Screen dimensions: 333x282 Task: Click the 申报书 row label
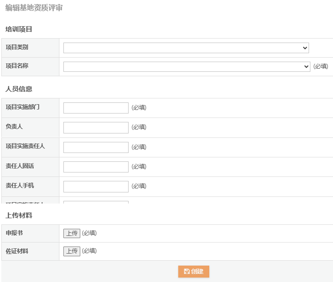14,233
